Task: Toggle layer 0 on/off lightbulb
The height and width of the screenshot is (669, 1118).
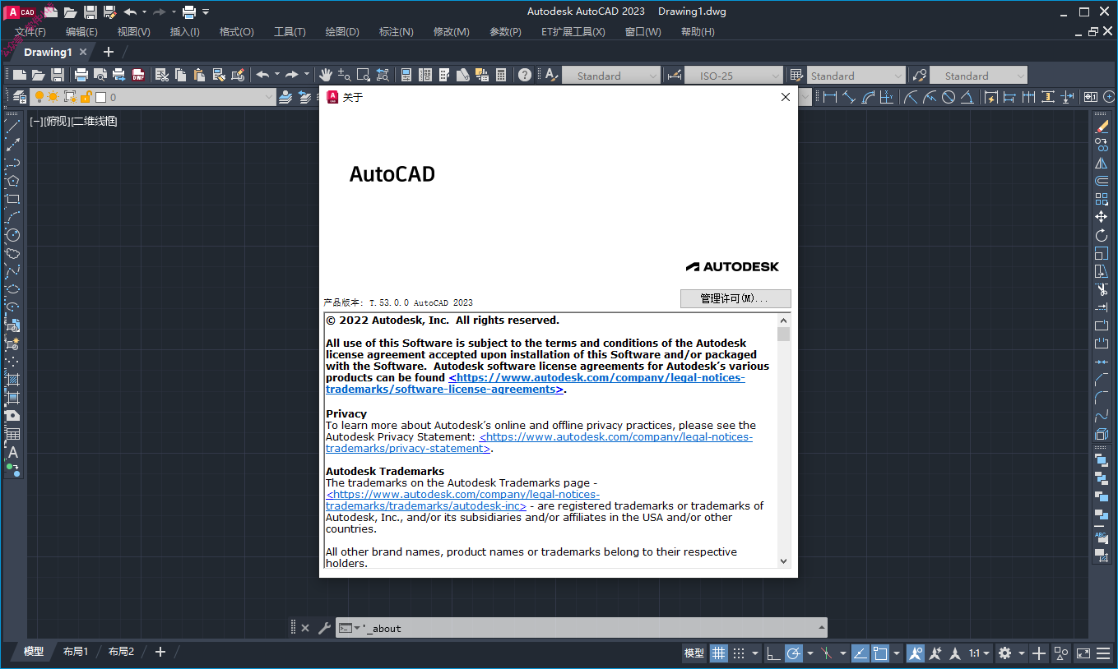Action: tap(38, 97)
